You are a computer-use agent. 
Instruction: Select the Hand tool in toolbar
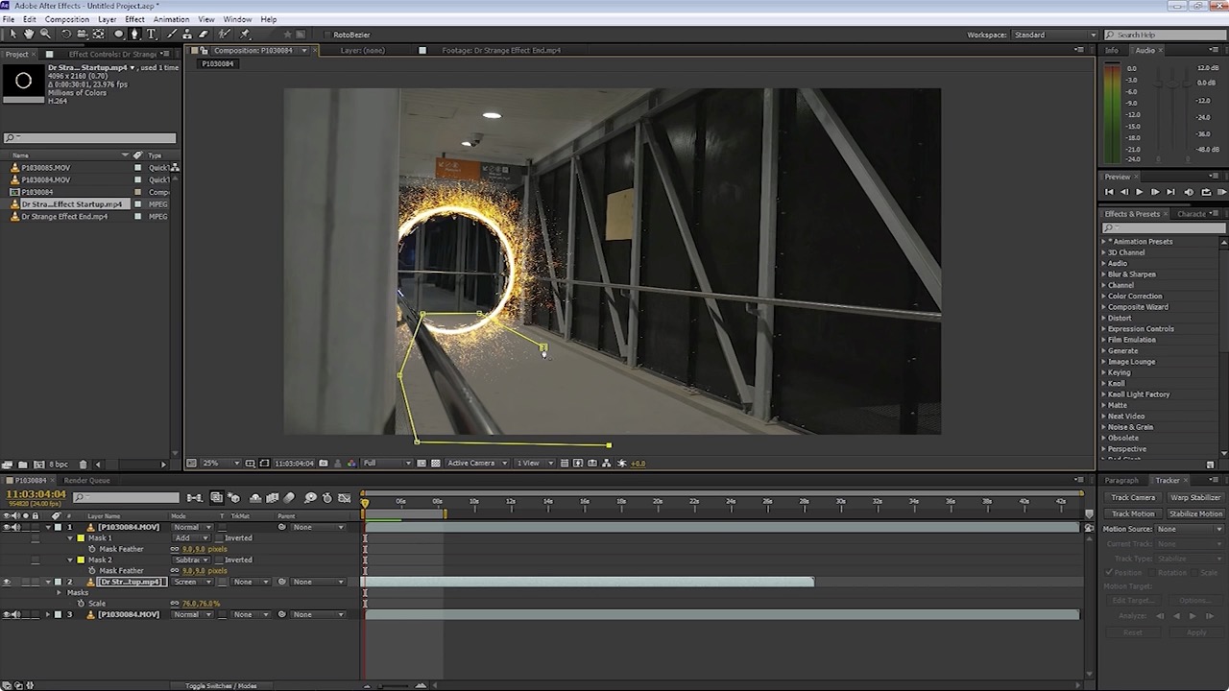29,35
